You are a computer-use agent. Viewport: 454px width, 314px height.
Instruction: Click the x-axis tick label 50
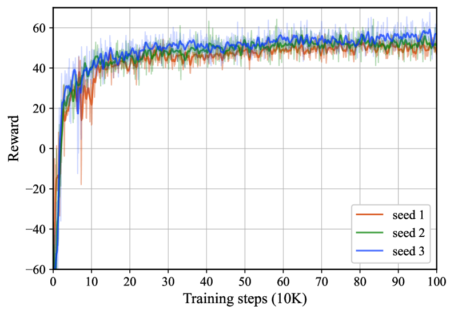245,281
